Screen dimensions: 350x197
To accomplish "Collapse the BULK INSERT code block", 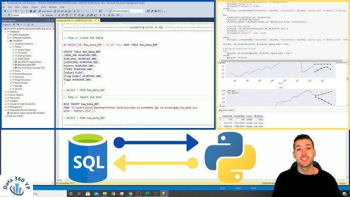I will (x=62, y=104).
